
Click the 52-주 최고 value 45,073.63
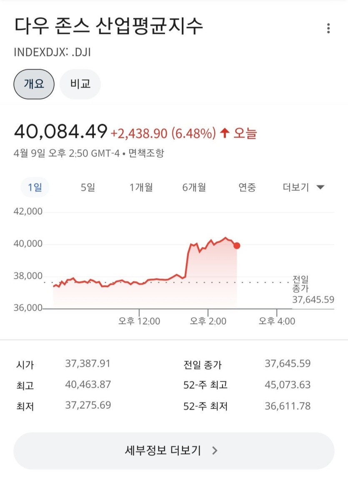[288, 384]
